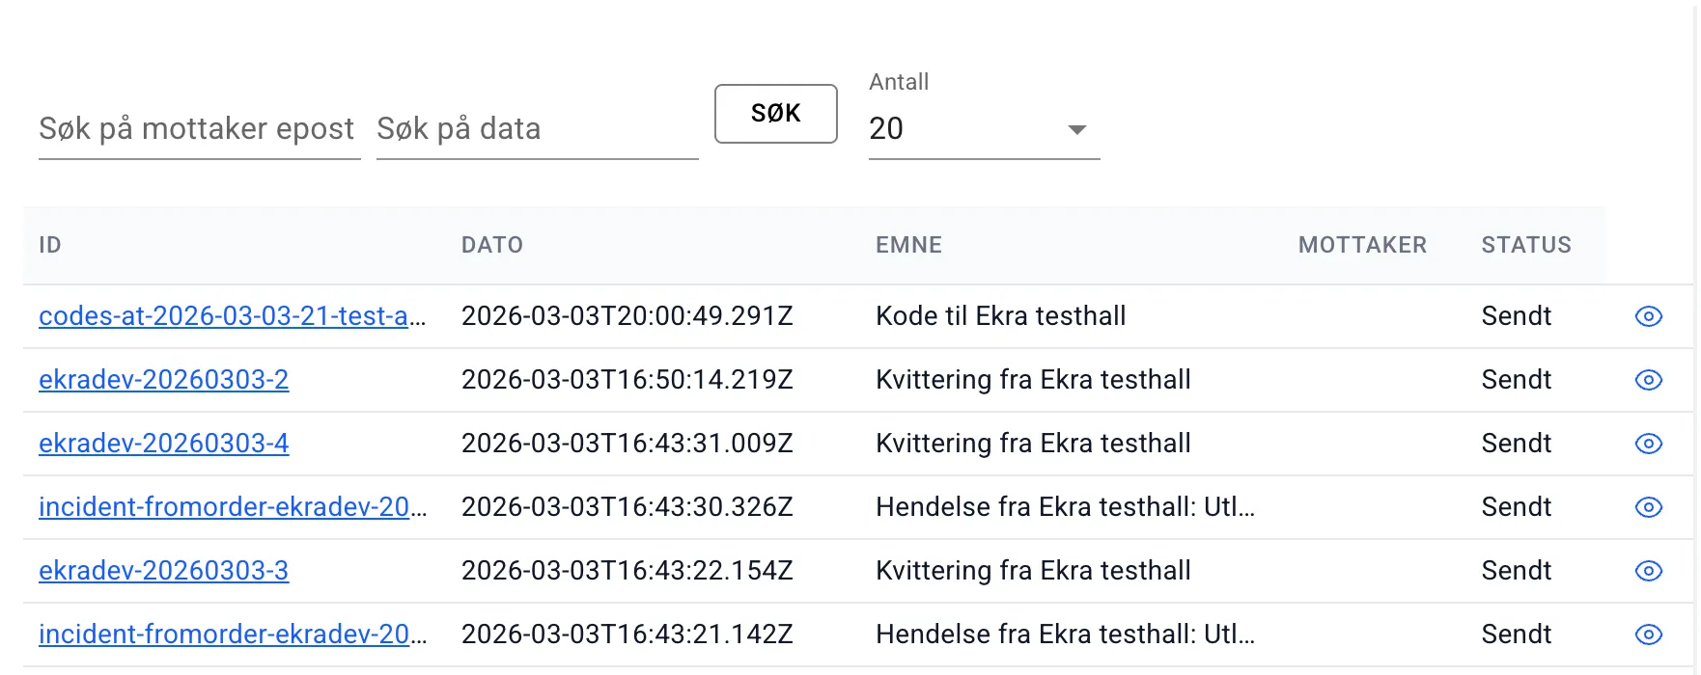The width and height of the screenshot is (1701, 675).
Task: Open incident-fromorder link dated 16:43:30.326Z
Action: (232, 507)
